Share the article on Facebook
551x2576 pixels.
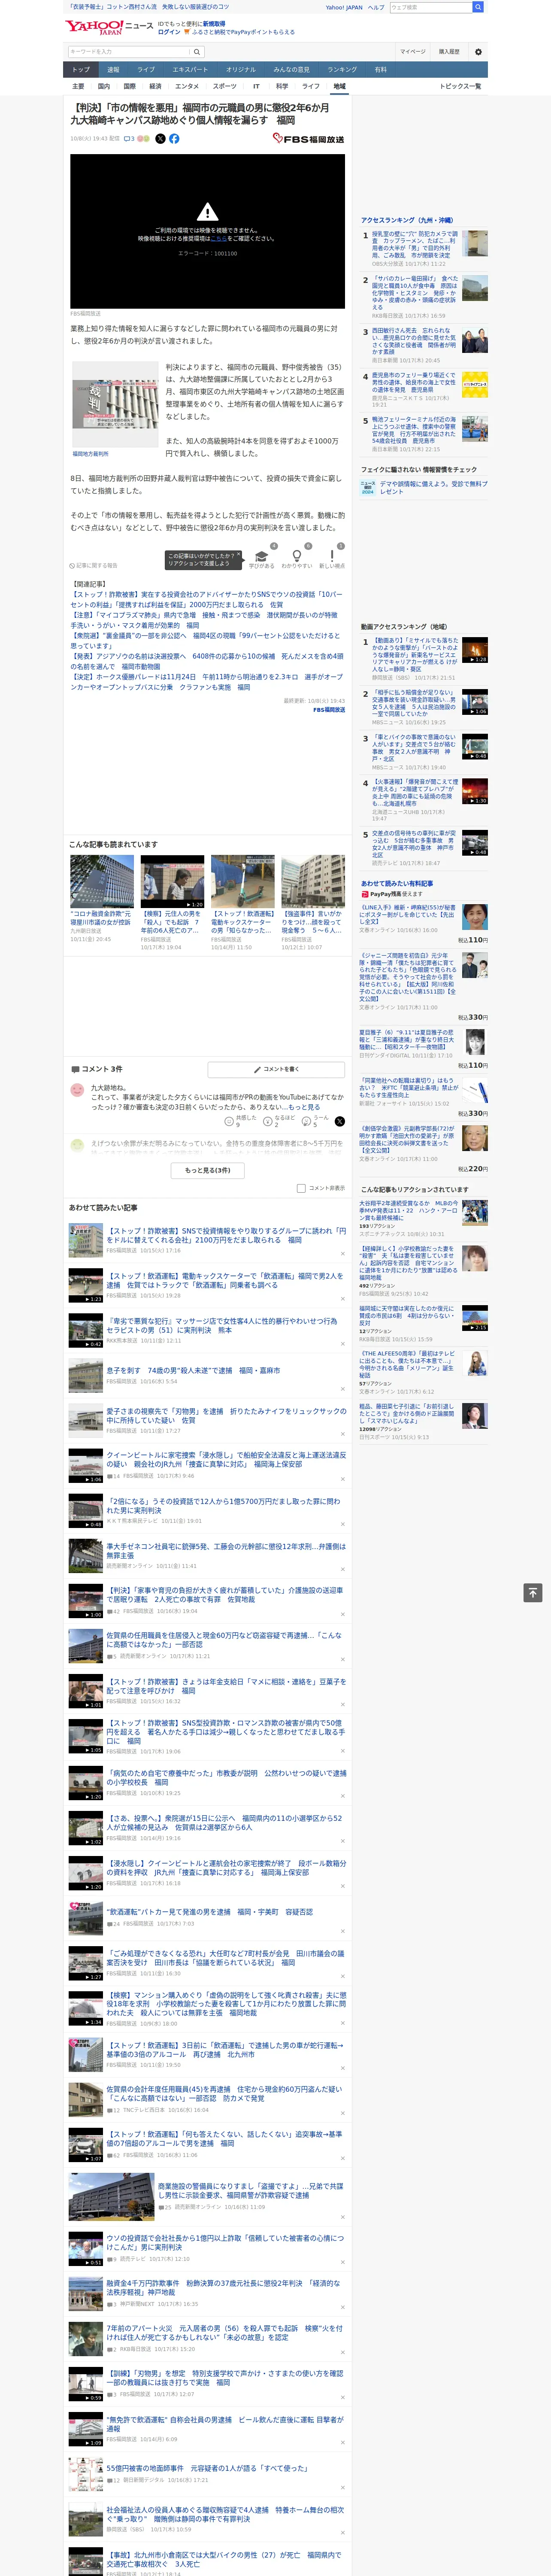[174, 139]
